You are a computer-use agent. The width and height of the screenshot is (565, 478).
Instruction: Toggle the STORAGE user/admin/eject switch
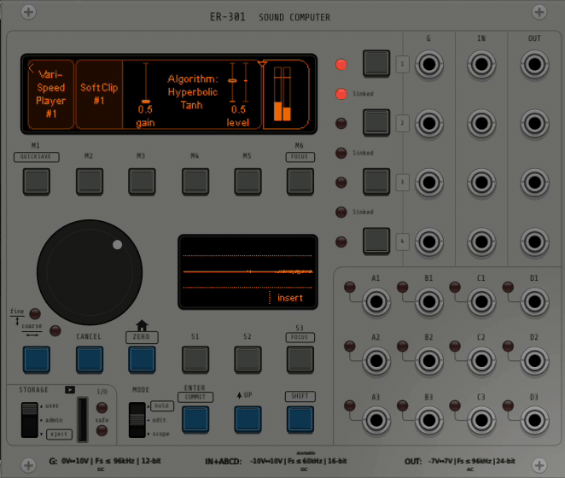tap(29, 420)
